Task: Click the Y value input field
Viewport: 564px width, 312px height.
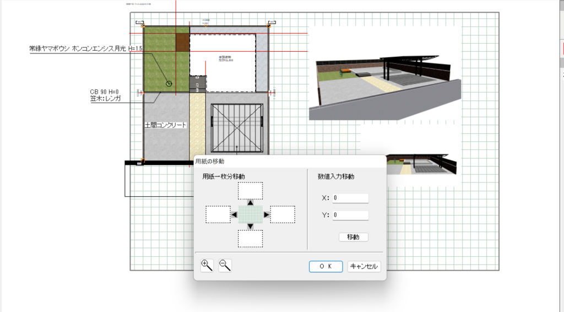Action: [350, 215]
